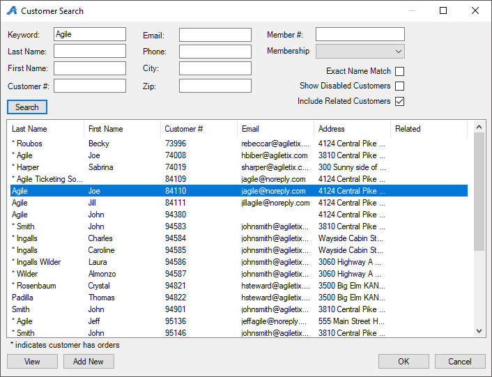Click the Search button

pyautogui.click(x=27, y=107)
